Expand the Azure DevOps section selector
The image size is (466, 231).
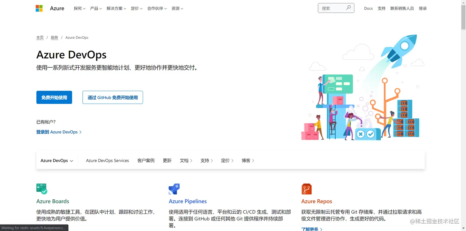click(57, 160)
